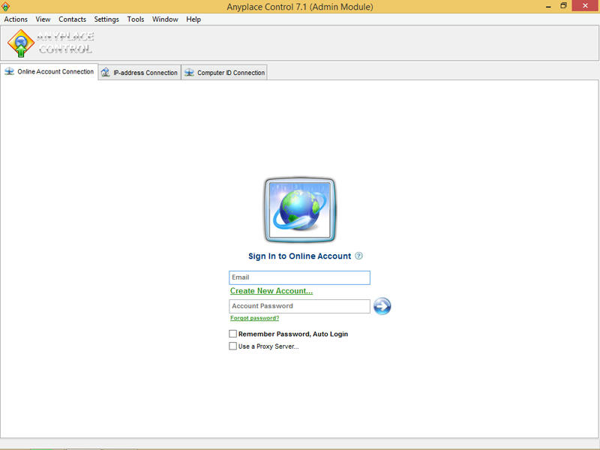Image resolution: width=600 pixels, height=450 pixels.
Task: Click the title bar application icon
Action: pos(5,7)
